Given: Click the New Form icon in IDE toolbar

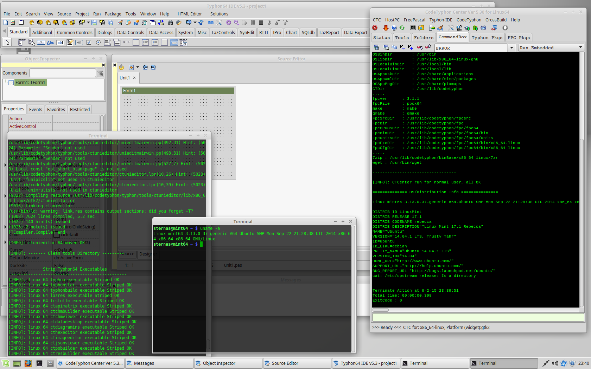Looking at the screenshot, I should point(21,22).
